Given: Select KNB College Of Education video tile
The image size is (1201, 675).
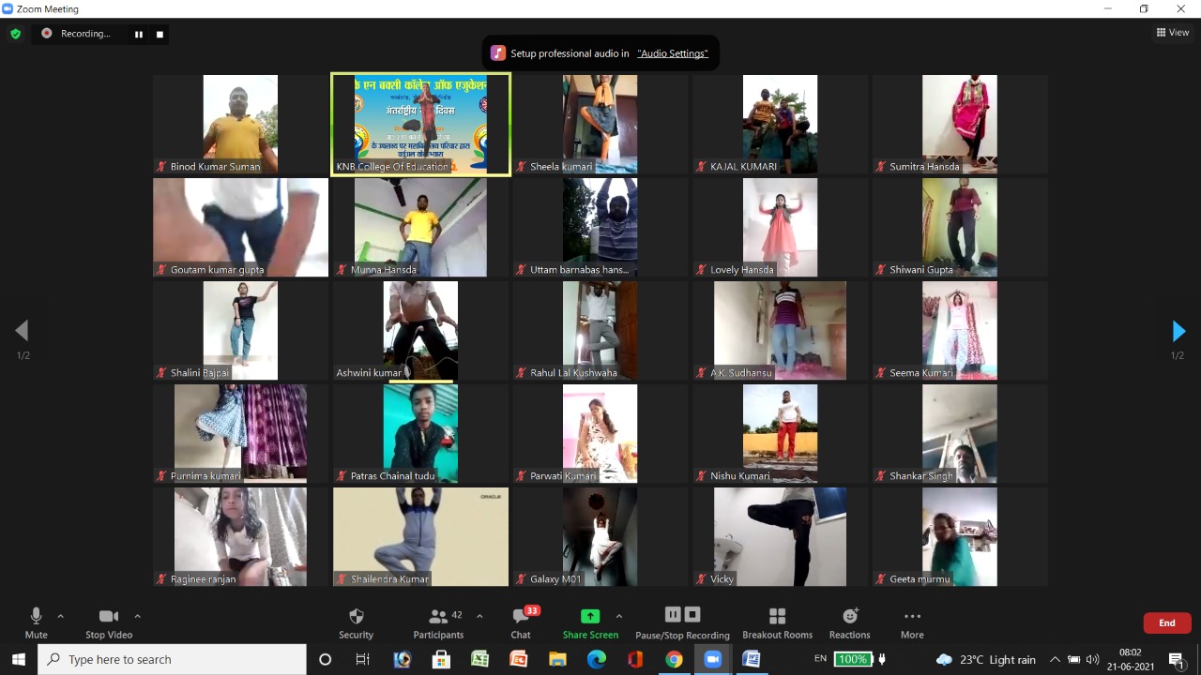Looking at the screenshot, I should click(x=420, y=124).
